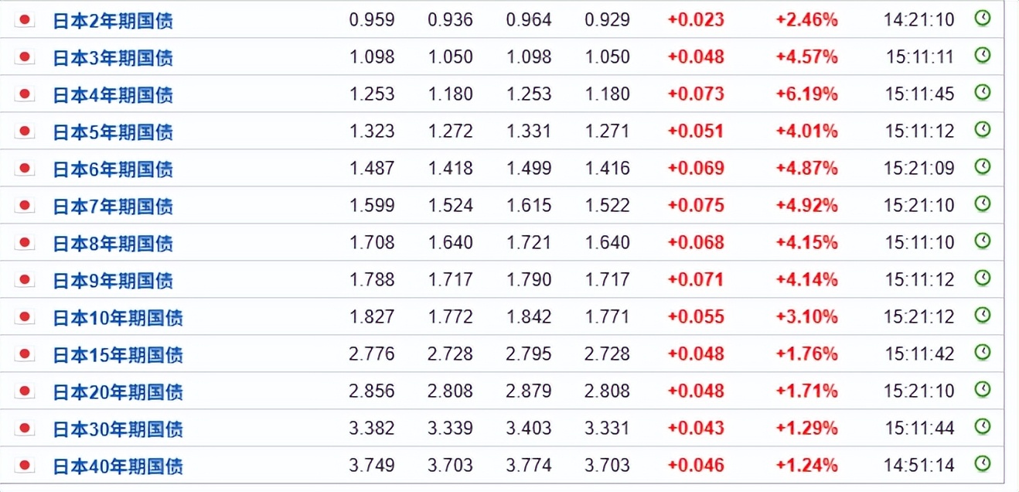Click the +6.19% change percentage value
The width and height of the screenshot is (1019, 492).
click(x=806, y=94)
